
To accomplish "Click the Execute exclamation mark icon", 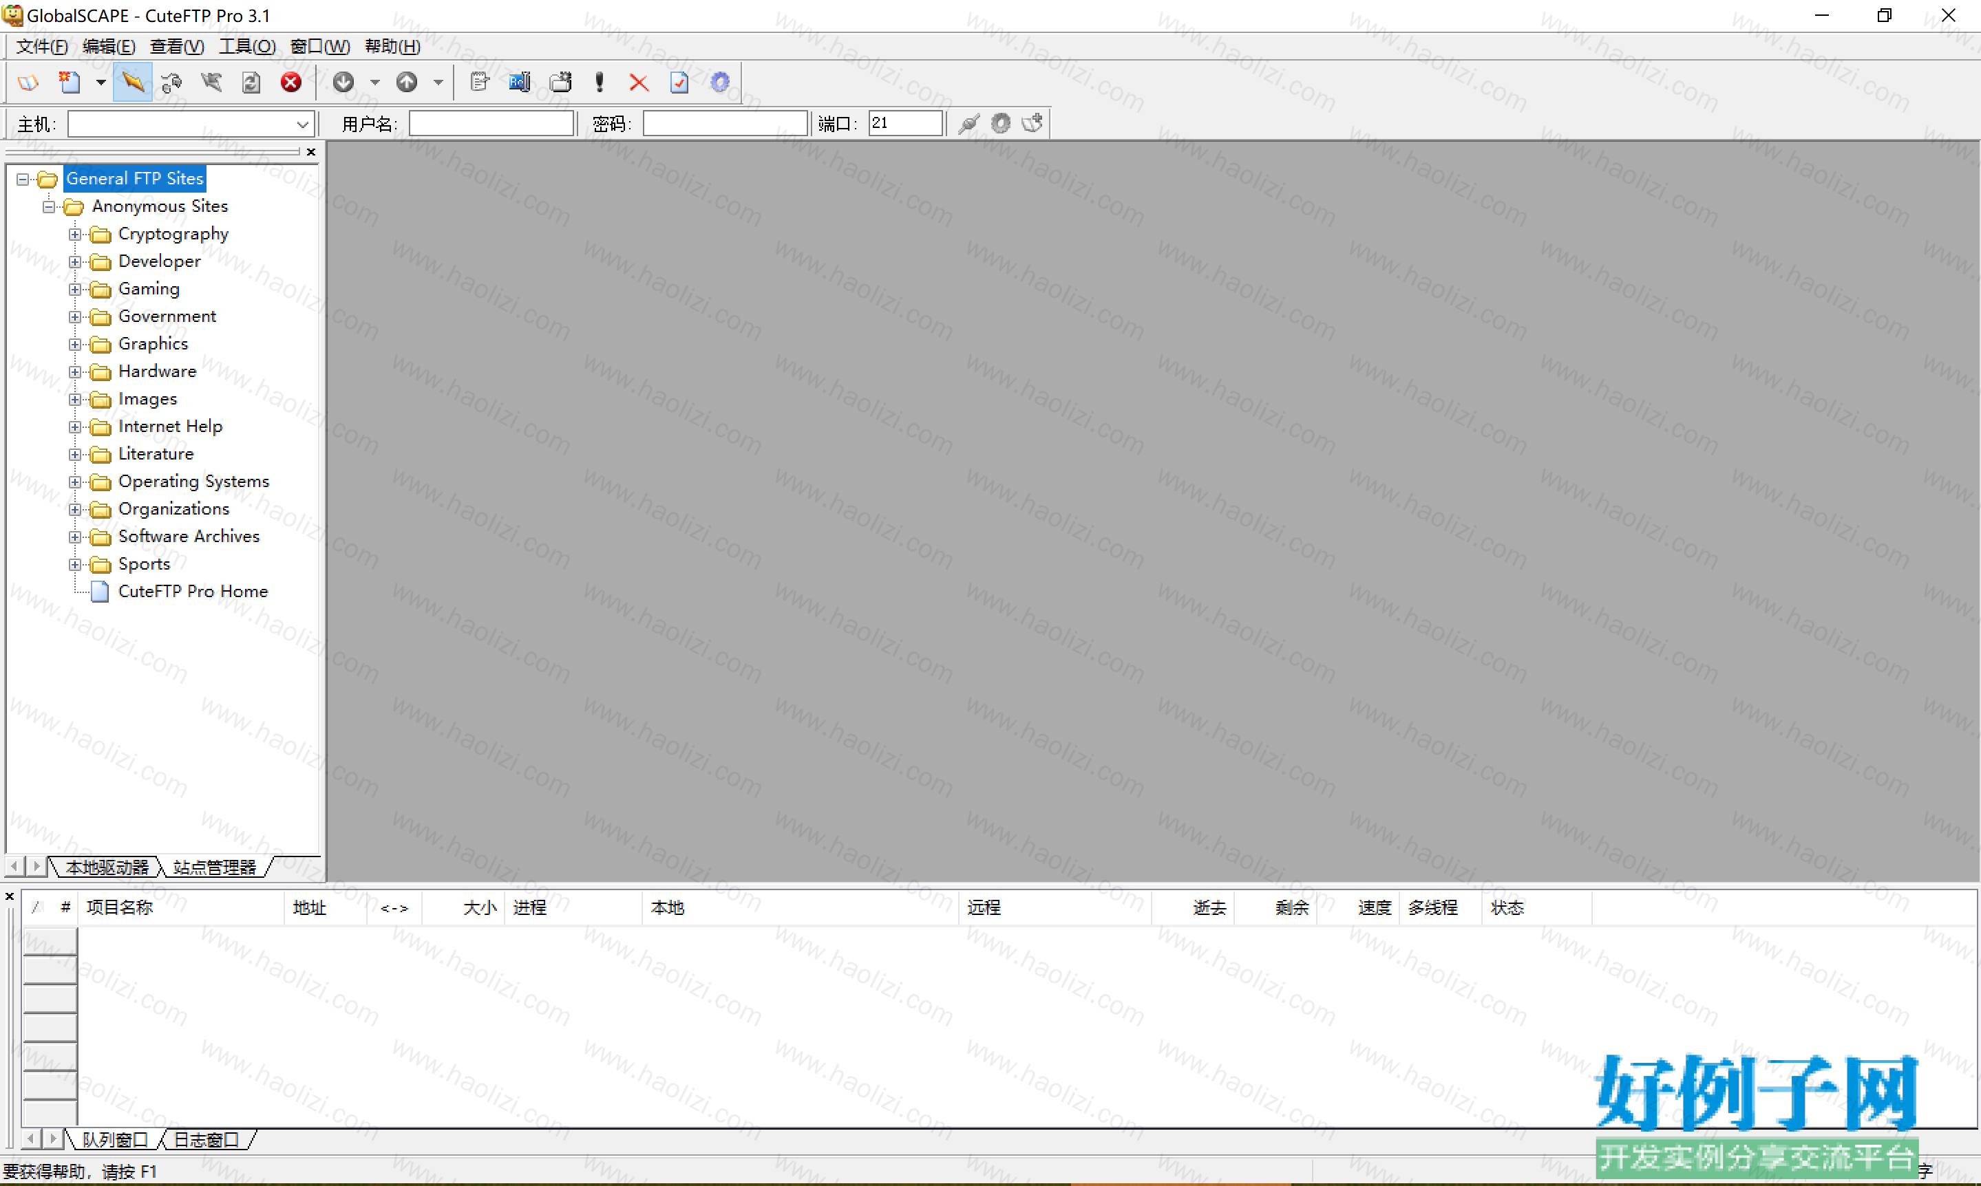I will point(600,83).
